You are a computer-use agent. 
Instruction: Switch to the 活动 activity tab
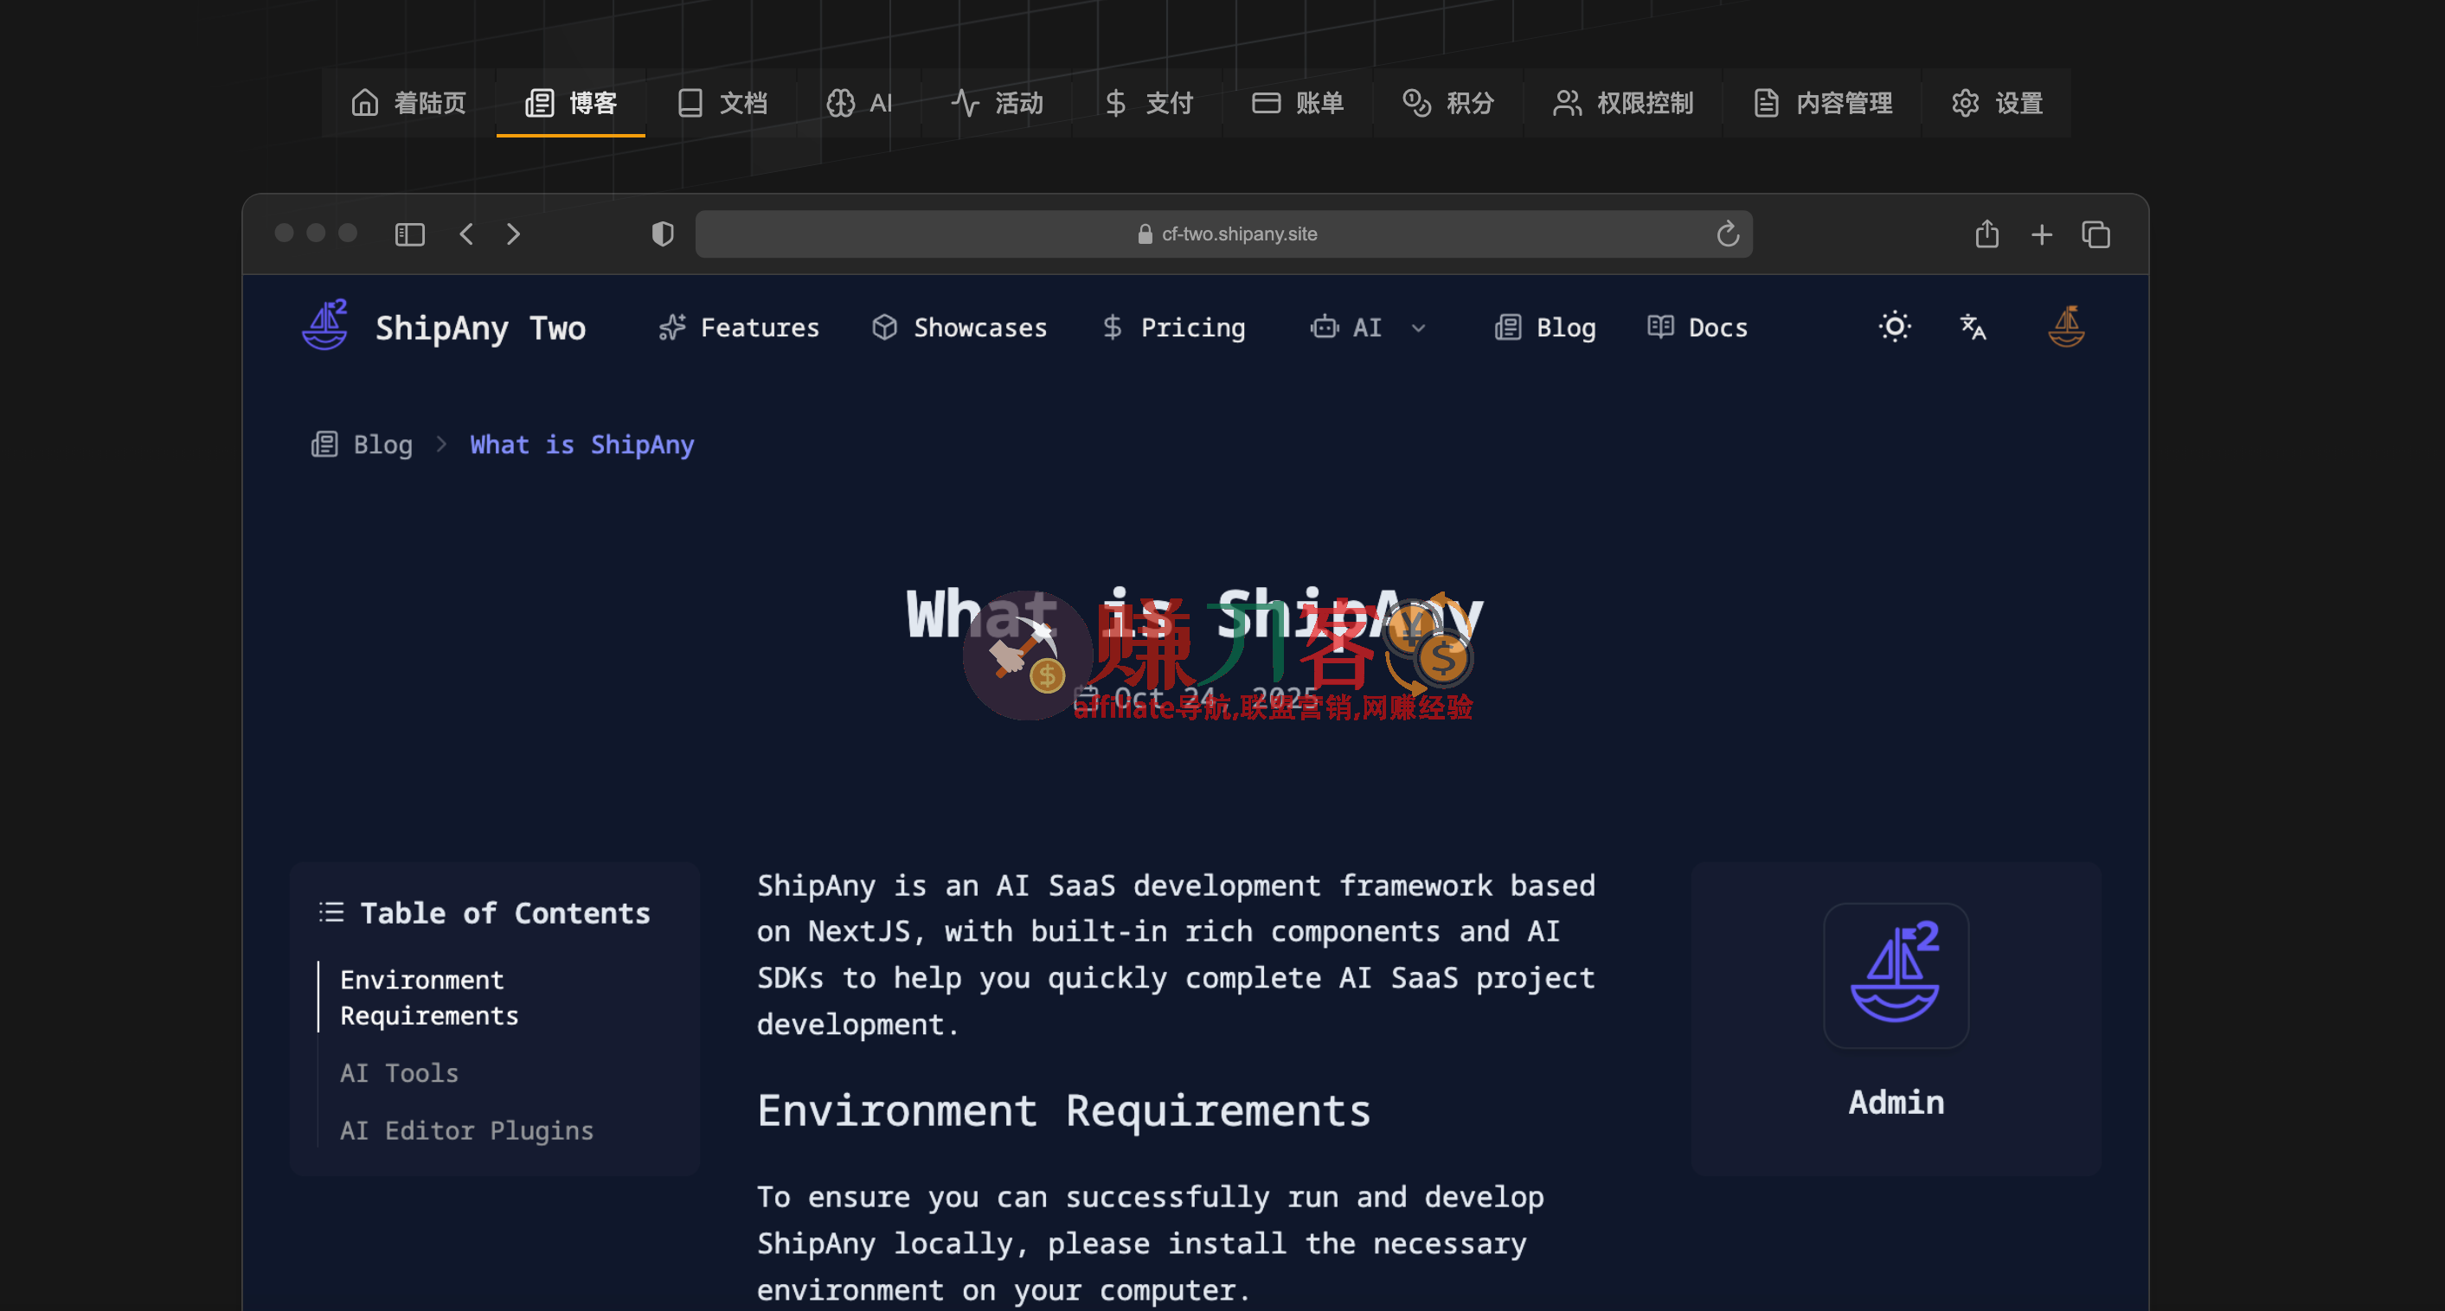997,102
